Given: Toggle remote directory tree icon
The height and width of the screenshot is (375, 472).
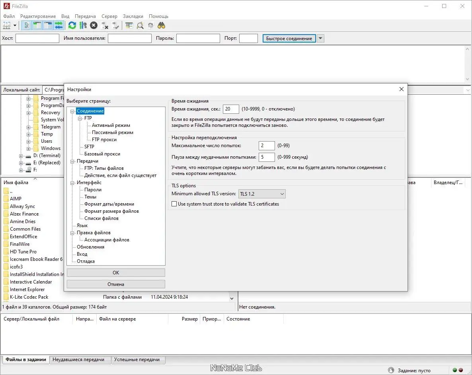Looking at the screenshot, I should (48, 25).
